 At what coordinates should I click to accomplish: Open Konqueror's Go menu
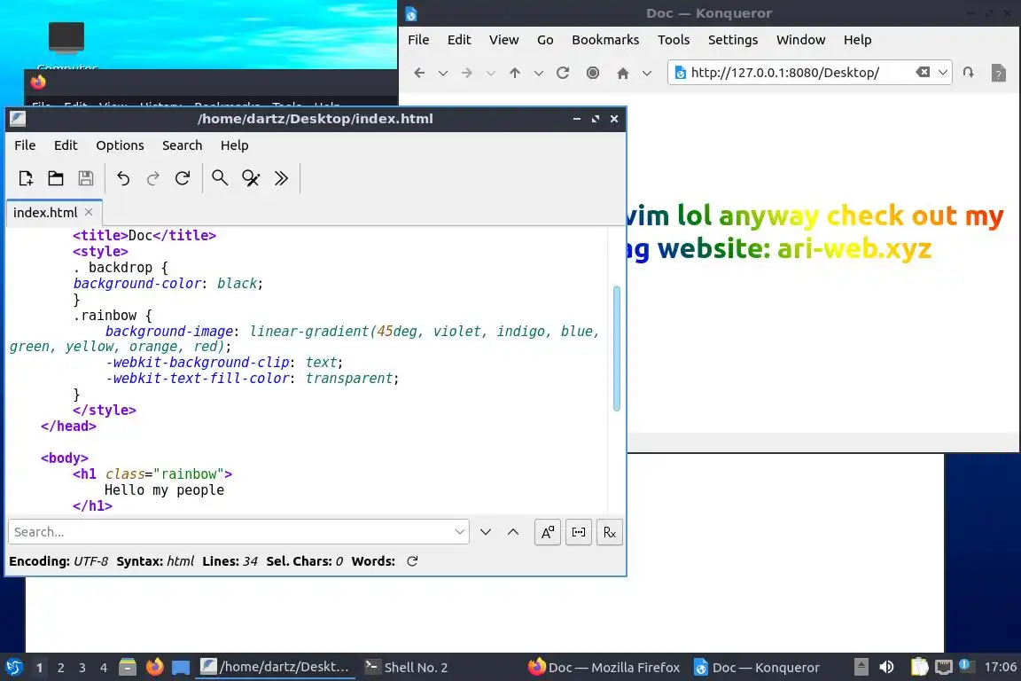pyautogui.click(x=545, y=40)
